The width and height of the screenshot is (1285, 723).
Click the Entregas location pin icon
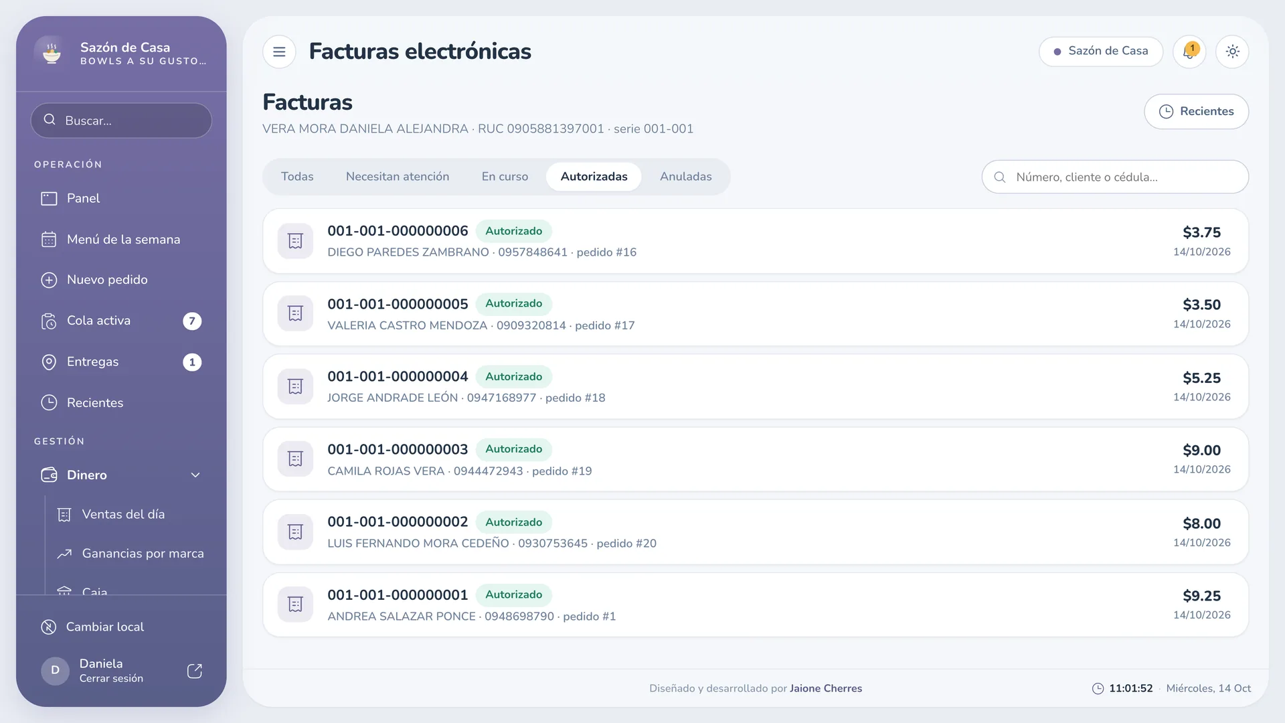click(x=49, y=362)
